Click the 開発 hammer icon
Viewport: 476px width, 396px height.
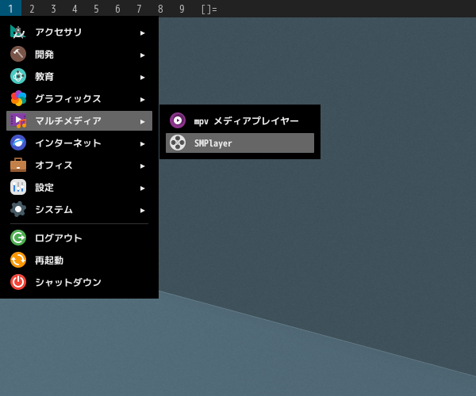18,54
